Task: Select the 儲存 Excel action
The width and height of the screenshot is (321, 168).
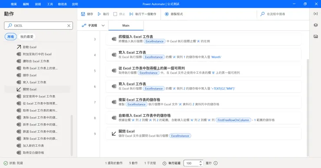Action: point(37,75)
